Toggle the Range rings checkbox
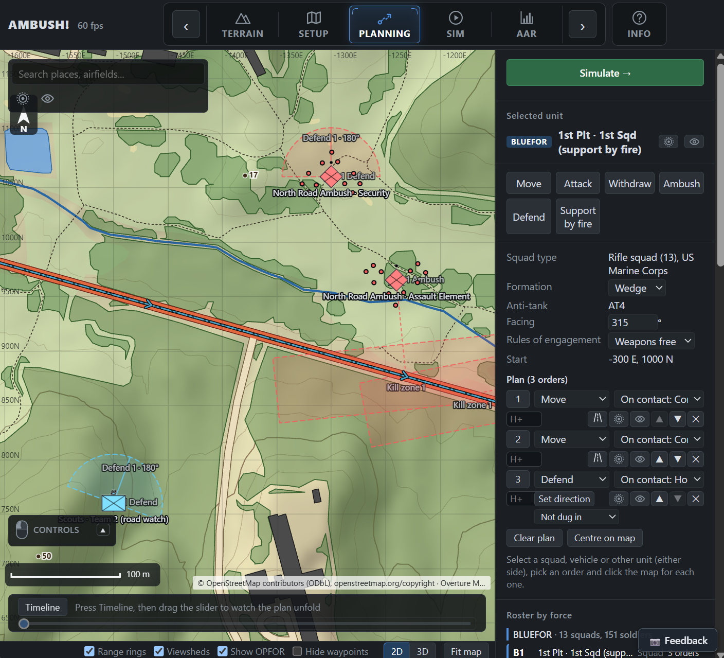The width and height of the screenshot is (724, 658). point(89,651)
